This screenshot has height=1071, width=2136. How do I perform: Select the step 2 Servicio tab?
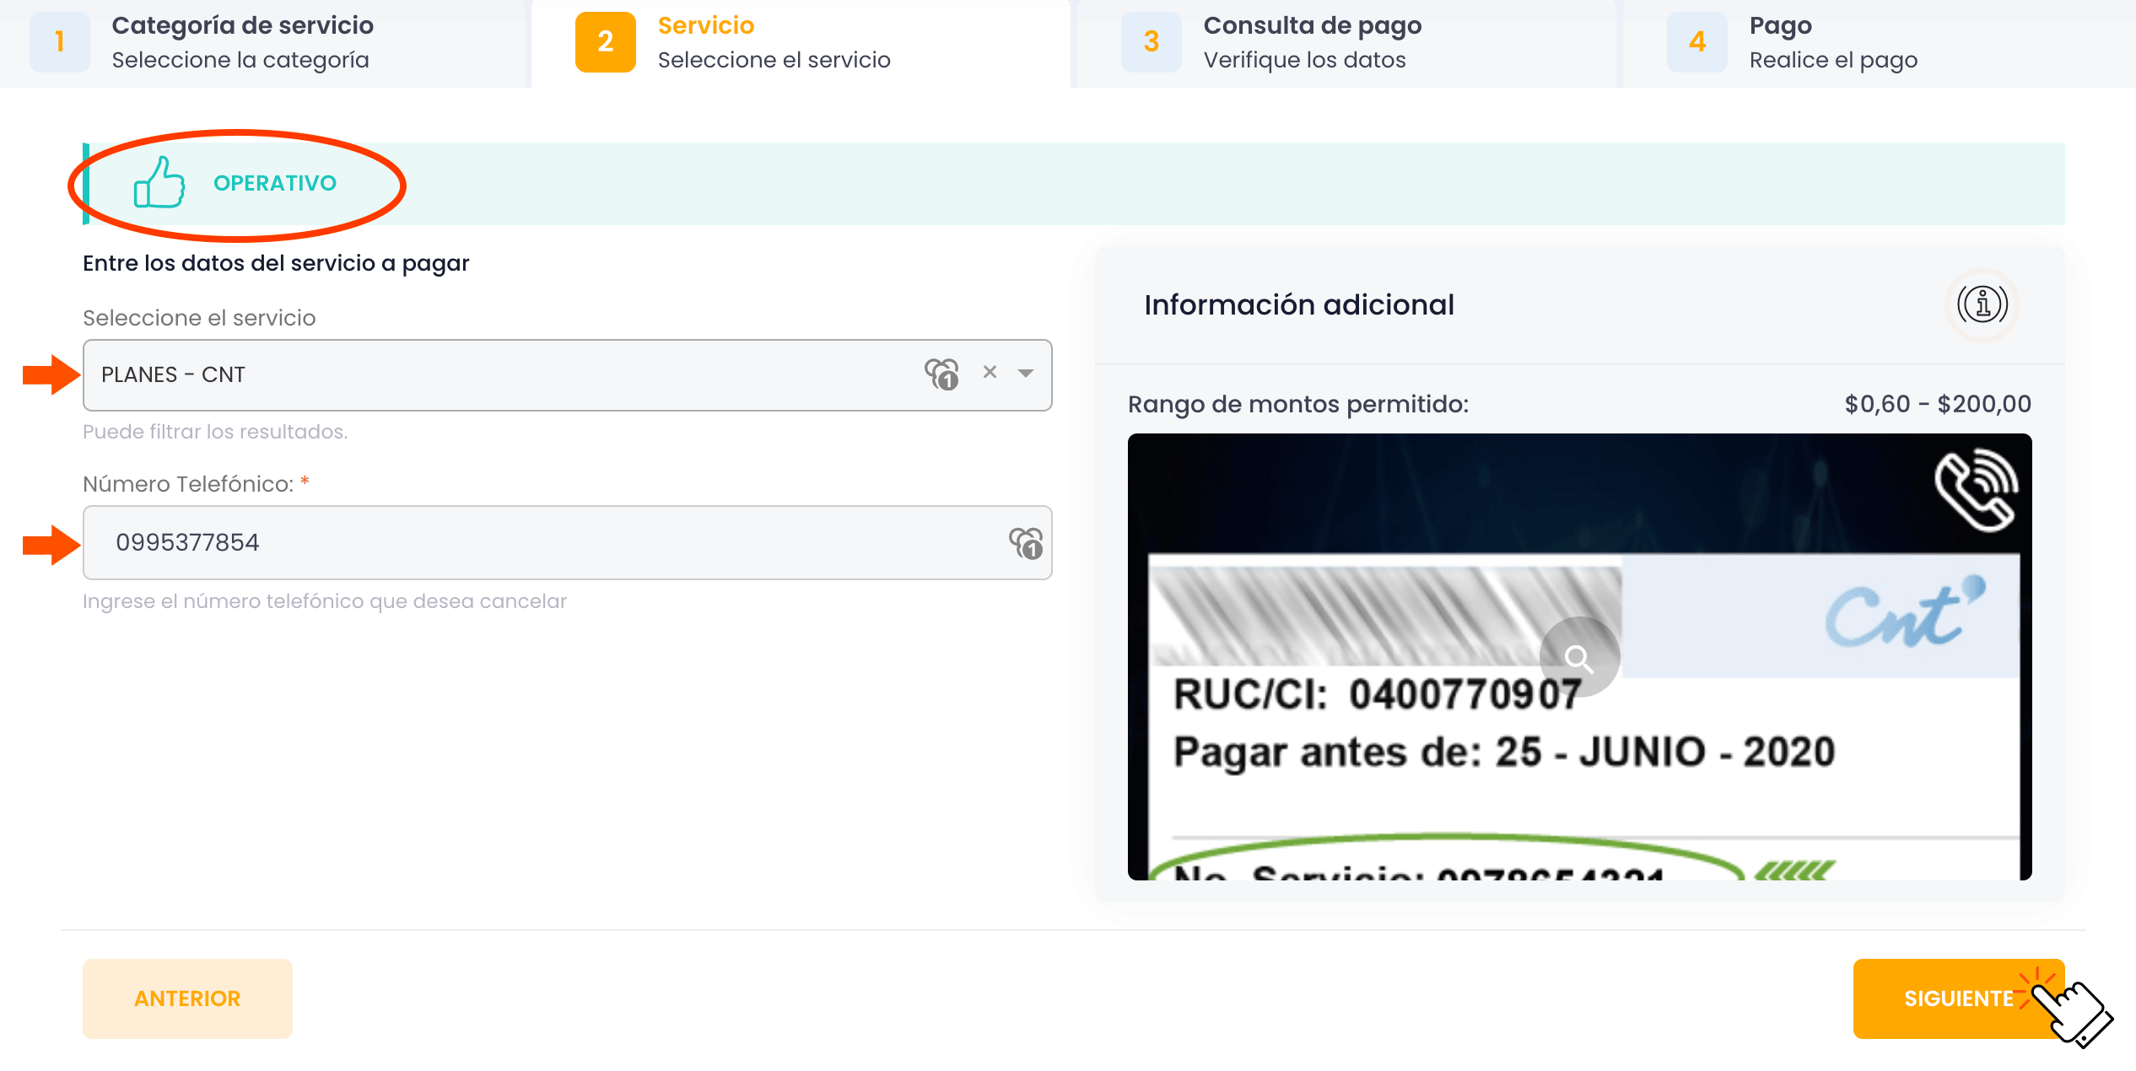pos(801,42)
